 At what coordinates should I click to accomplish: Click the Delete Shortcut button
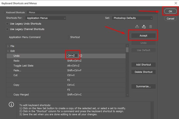pos(143,72)
